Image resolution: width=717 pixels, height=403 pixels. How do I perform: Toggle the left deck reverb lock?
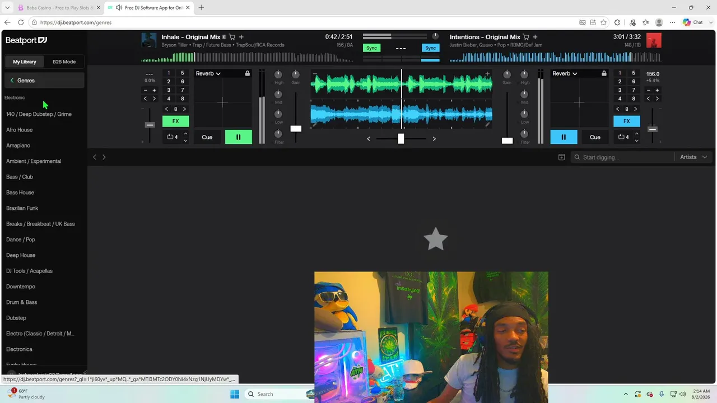pyautogui.click(x=247, y=73)
